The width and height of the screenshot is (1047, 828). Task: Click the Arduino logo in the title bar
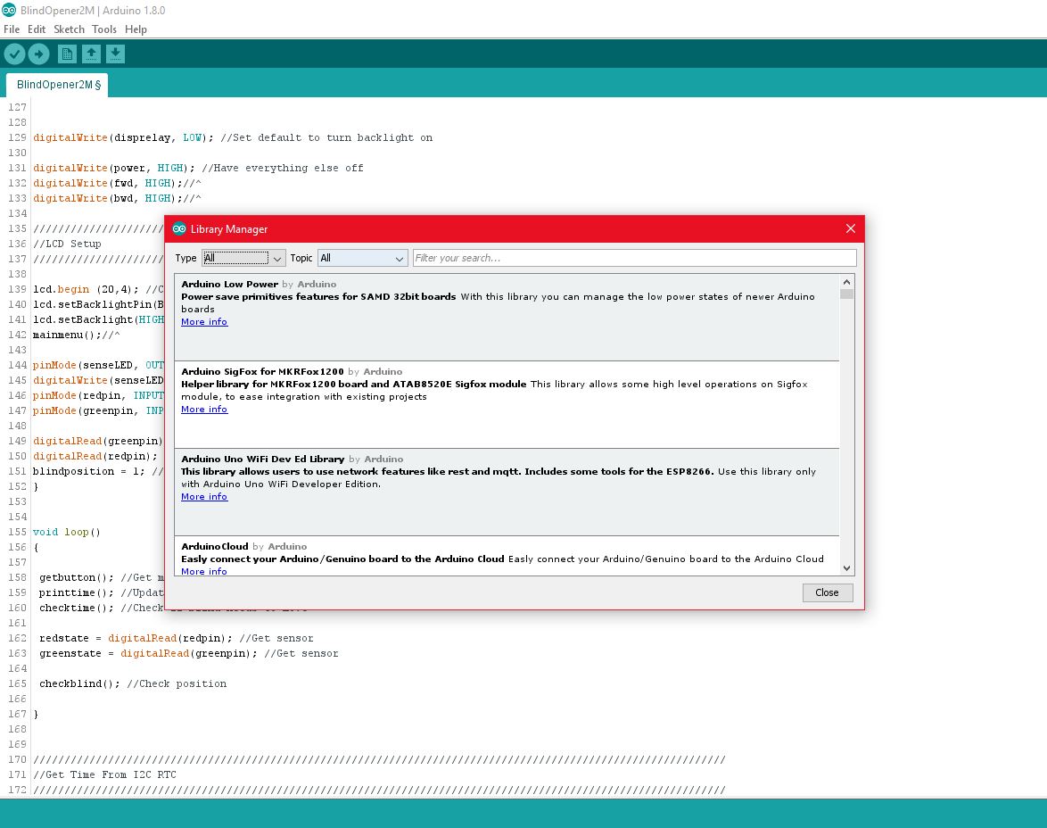click(x=9, y=10)
